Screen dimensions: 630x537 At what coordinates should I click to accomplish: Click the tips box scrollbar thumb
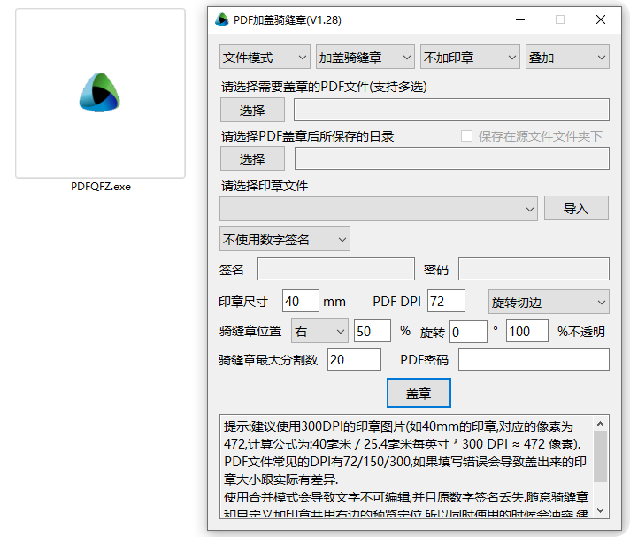(601, 456)
